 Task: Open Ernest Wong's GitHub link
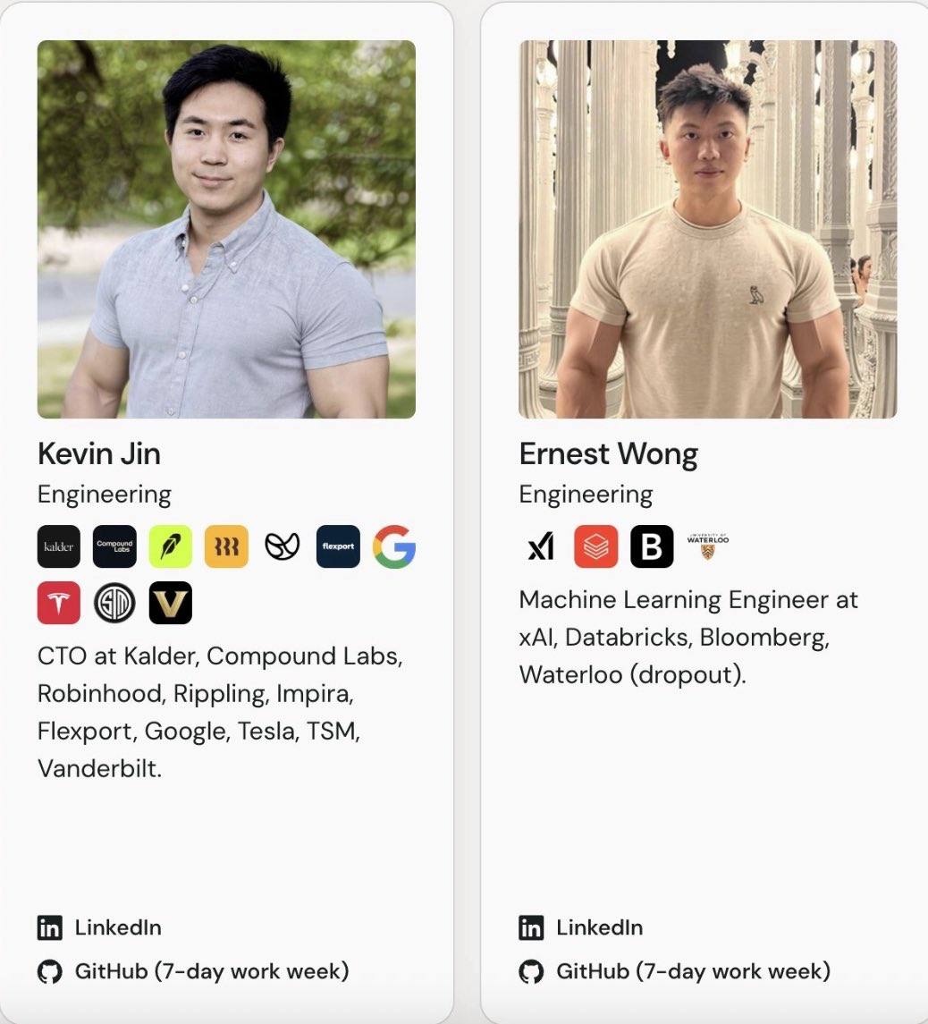[675, 971]
